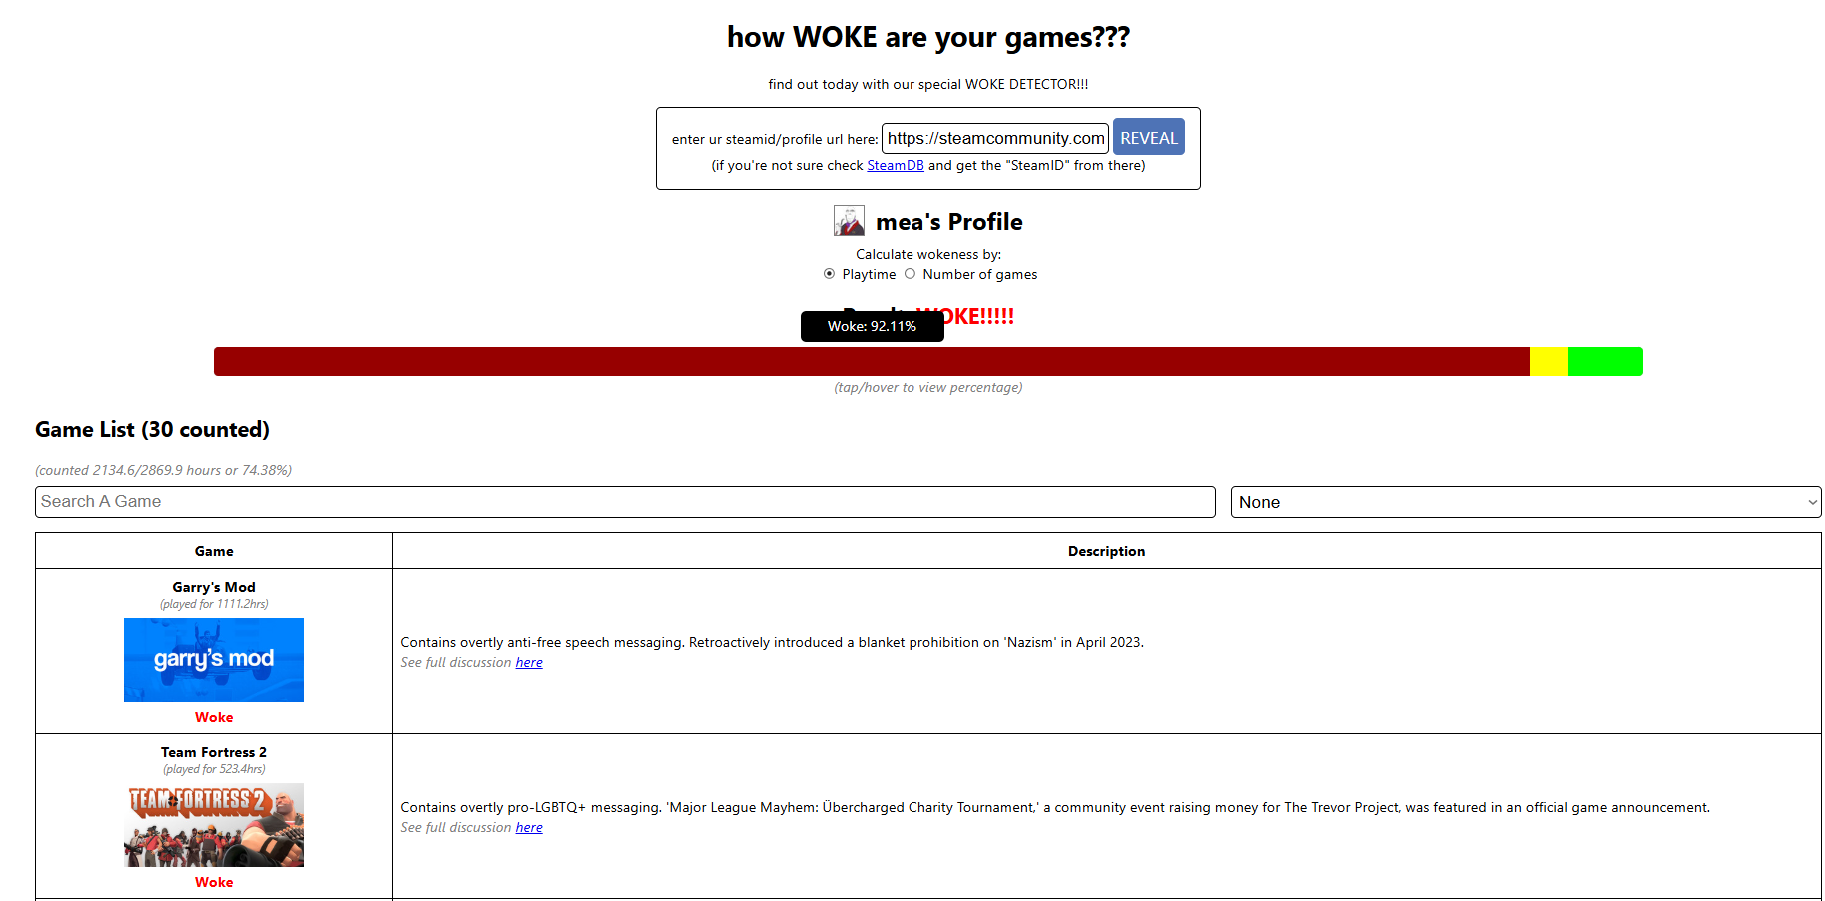Select the Playtime radio button
Image resolution: width=1825 pixels, height=901 pixels.
pyautogui.click(x=829, y=274)
